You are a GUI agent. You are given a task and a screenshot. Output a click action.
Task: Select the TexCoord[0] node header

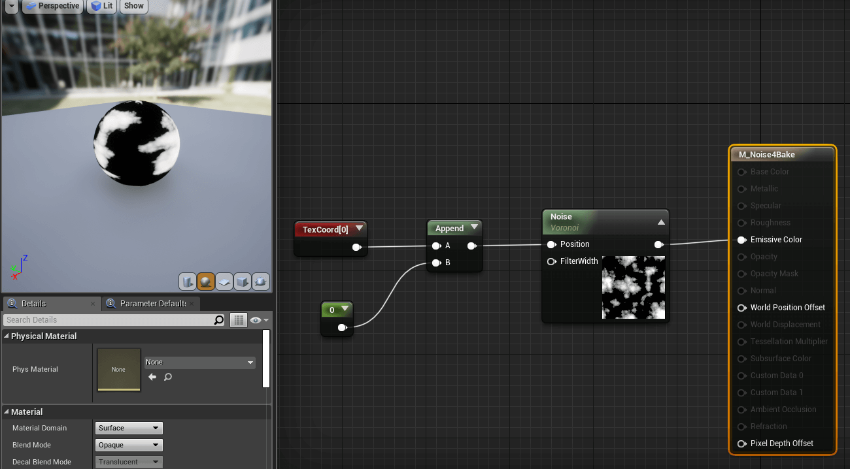(331, 229)
